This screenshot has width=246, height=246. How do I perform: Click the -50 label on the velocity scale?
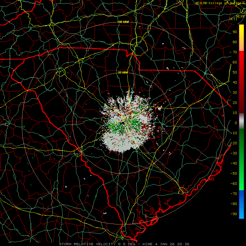pos(234,173)
